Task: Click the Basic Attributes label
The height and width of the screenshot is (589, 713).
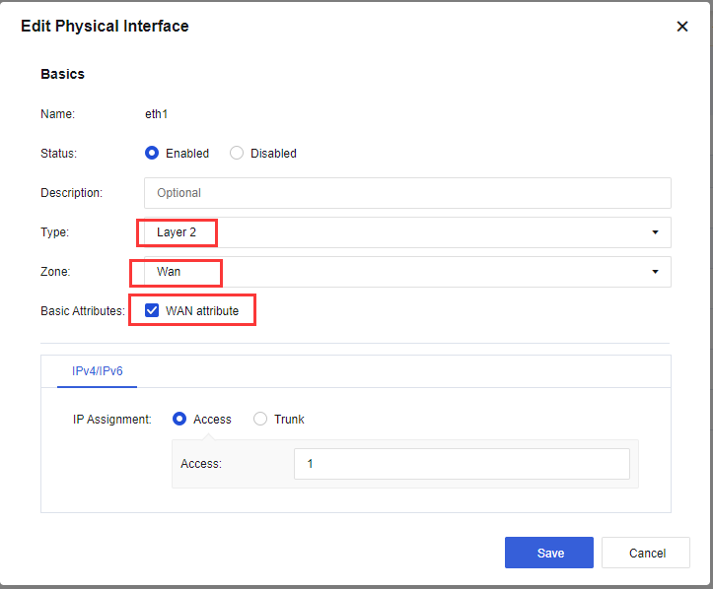Action: (x=83, y=310)
